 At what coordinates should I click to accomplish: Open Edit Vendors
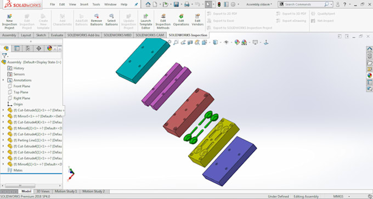coord(197,20)
